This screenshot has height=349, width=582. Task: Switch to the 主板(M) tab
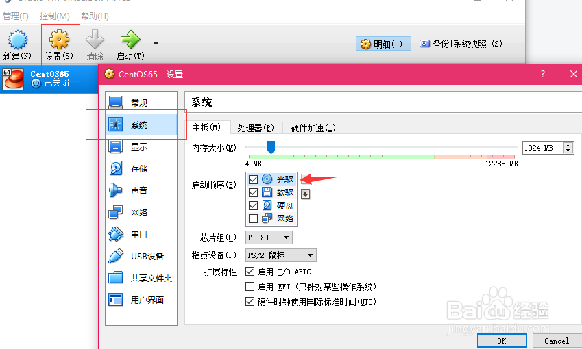click(x=206, y=128)
